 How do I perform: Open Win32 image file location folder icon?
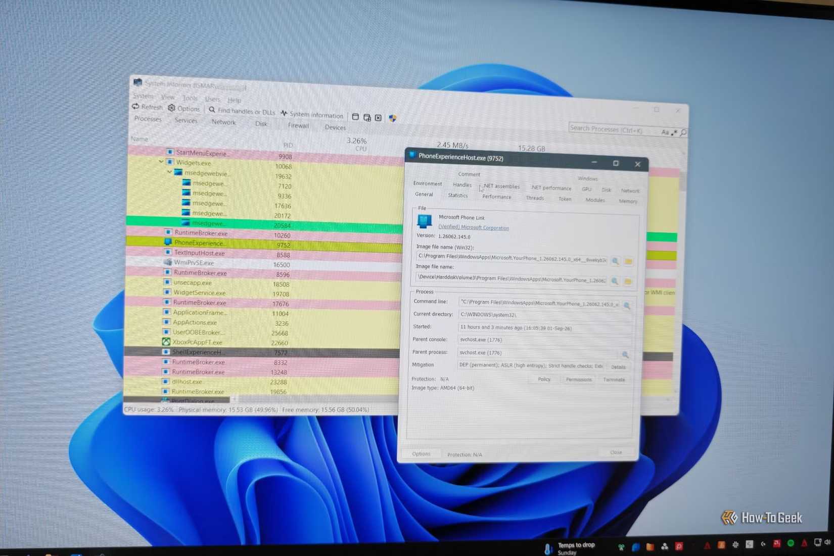628,262
